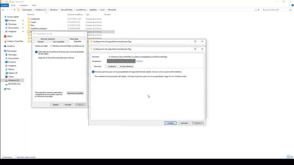Click the Windows (C:) drive icon
294x165 pixels.
tap(6, 80)
